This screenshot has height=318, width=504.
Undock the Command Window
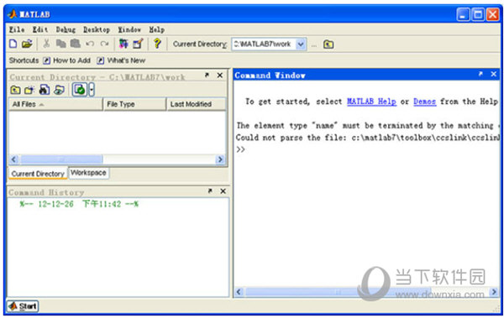point(480,74)
